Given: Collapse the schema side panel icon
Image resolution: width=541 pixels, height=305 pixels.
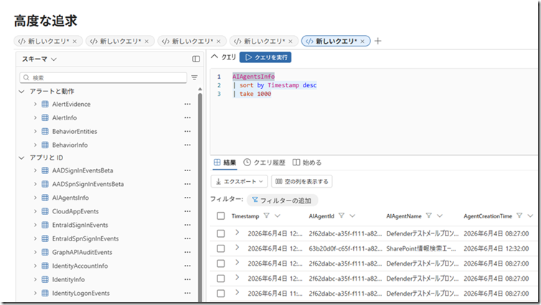Looking at the screenshot, I should point(196,59).
